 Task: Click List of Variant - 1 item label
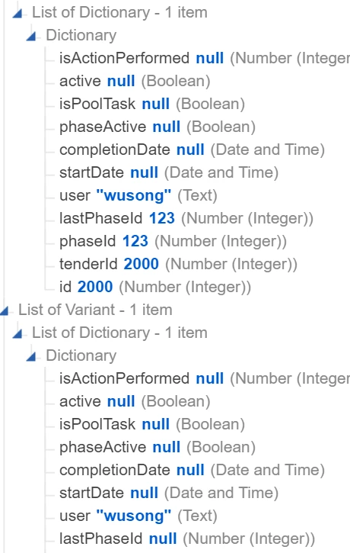tap(95, 310)
